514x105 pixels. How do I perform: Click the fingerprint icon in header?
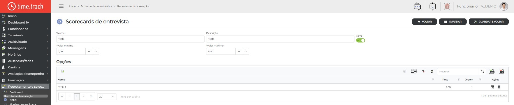click(x=447, y=6)
